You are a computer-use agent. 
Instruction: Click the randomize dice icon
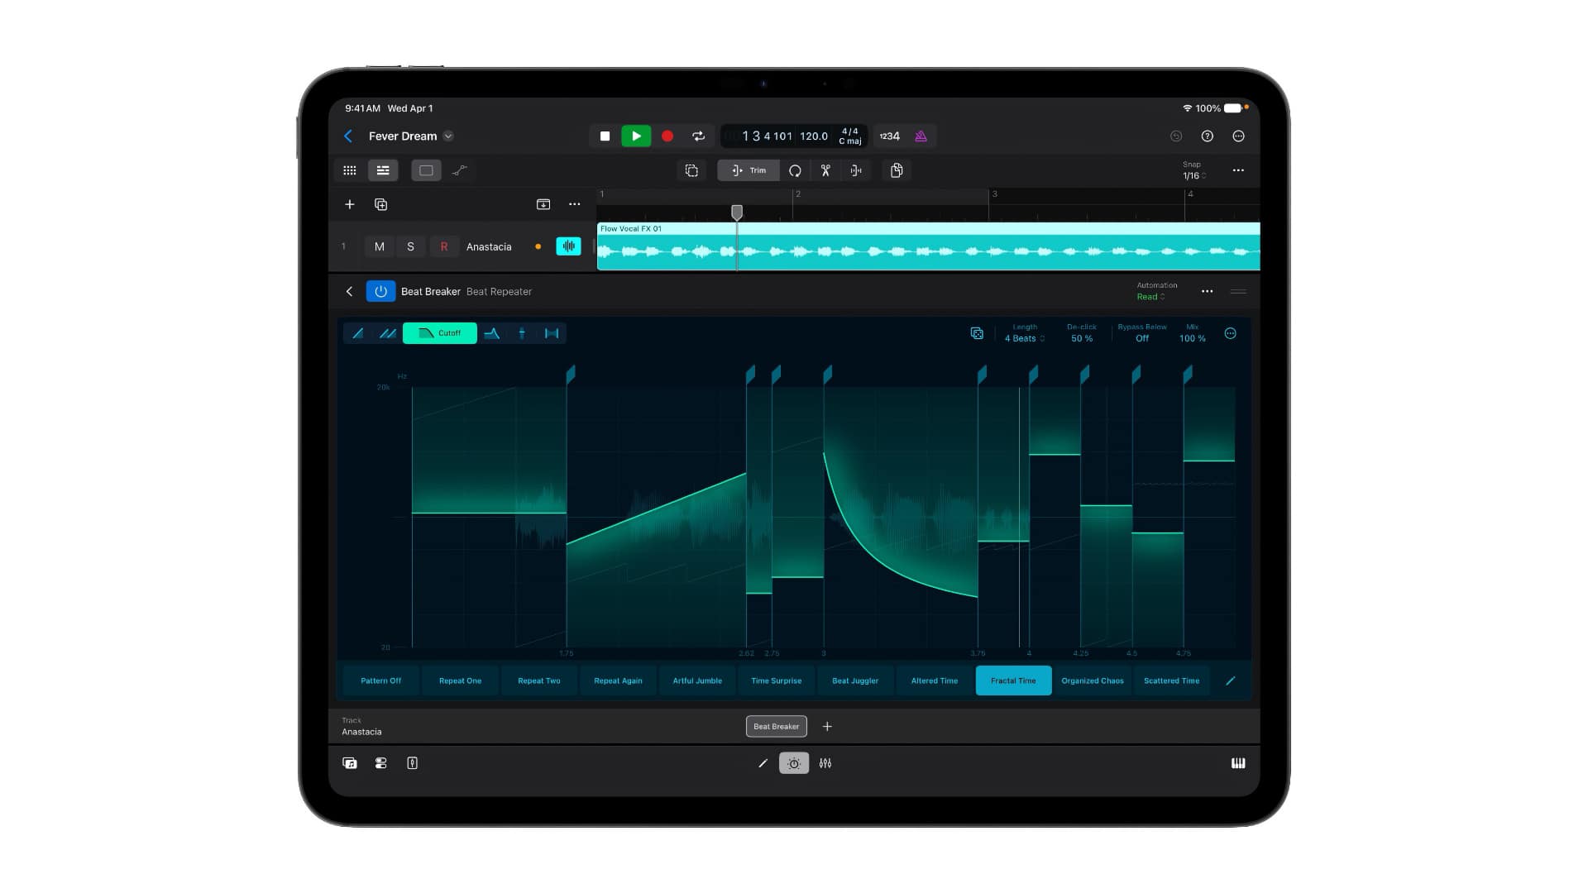[977, 333]
